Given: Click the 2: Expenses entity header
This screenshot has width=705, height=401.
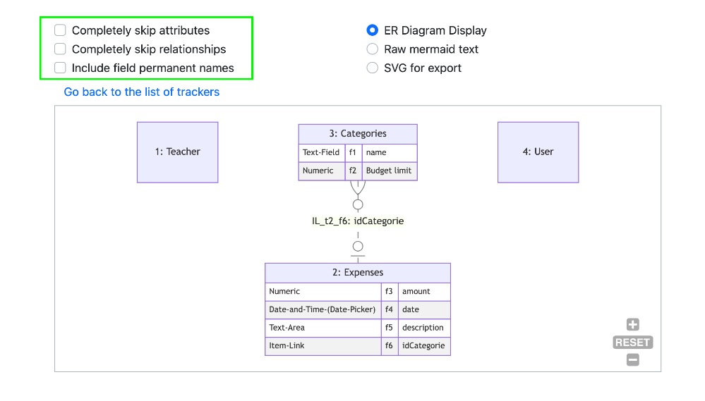Looking at the screenshot, I should 358,273.
